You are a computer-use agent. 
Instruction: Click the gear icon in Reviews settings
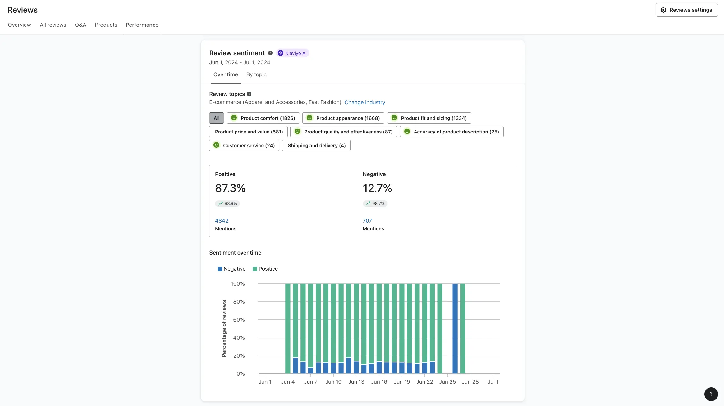[663, 10]
